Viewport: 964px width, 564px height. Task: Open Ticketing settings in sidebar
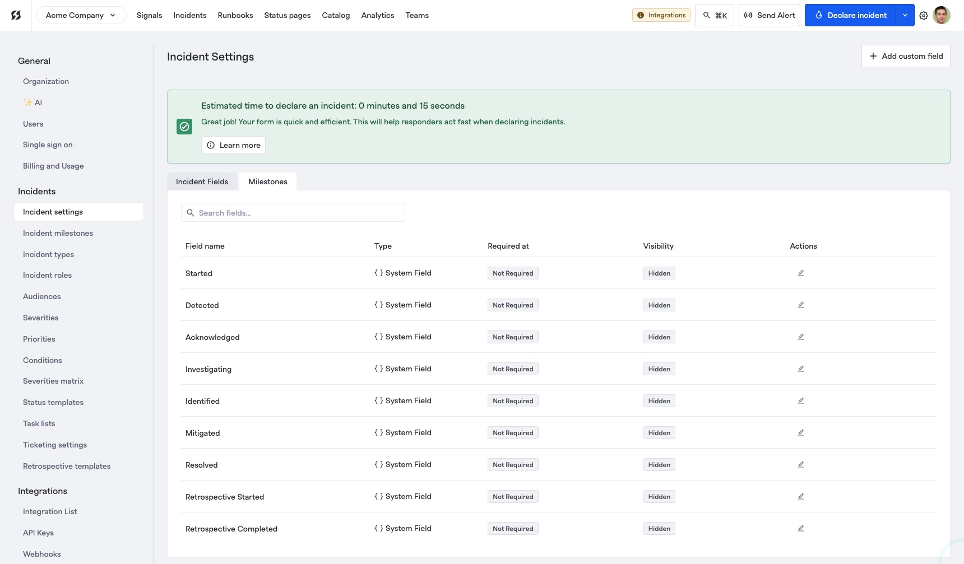pos(55,445)
